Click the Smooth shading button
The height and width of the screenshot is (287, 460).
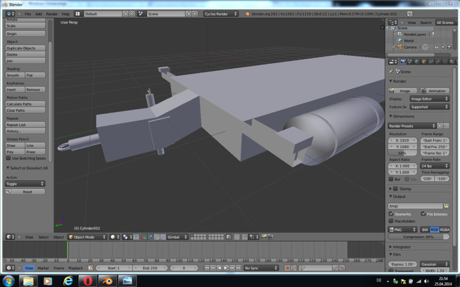[15, 75]
